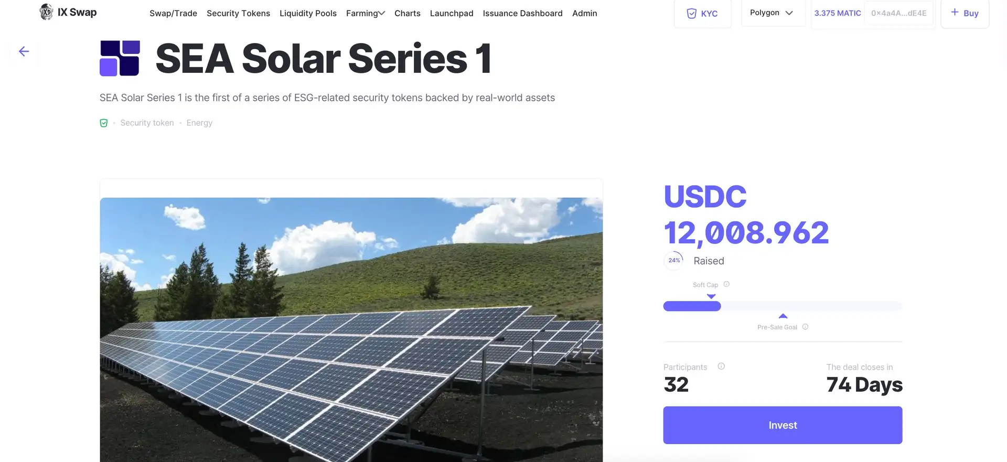Click the SEA Solar Series token logo
This screenshot has width=1007, height=462.
(120, 58)
